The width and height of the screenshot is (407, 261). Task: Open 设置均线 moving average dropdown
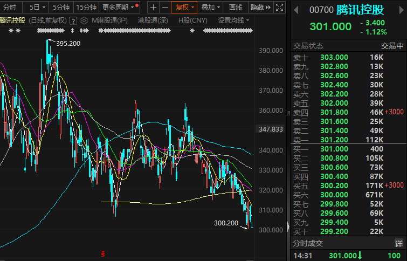tap(233, 20)
